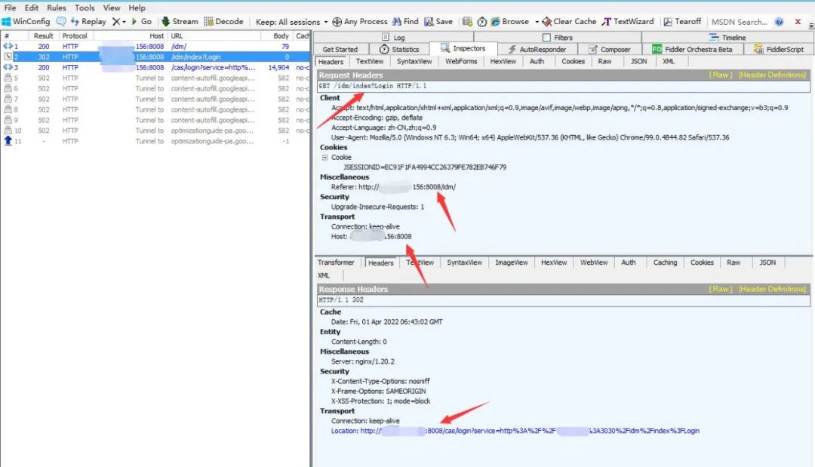Click [Raw] link in Response Headers

coord(721,289)
